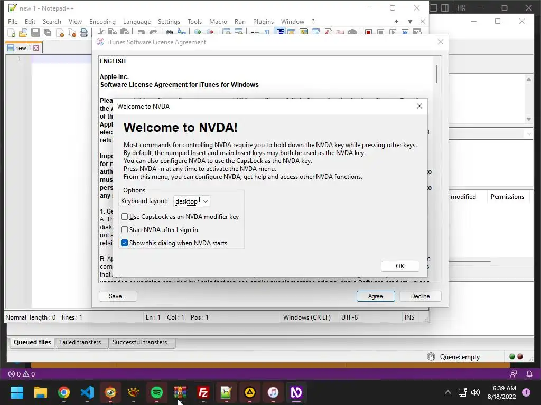Switch to FileZilla in the taskbar
Viewport: 541px width, 405px height.
tap(203, 392)
